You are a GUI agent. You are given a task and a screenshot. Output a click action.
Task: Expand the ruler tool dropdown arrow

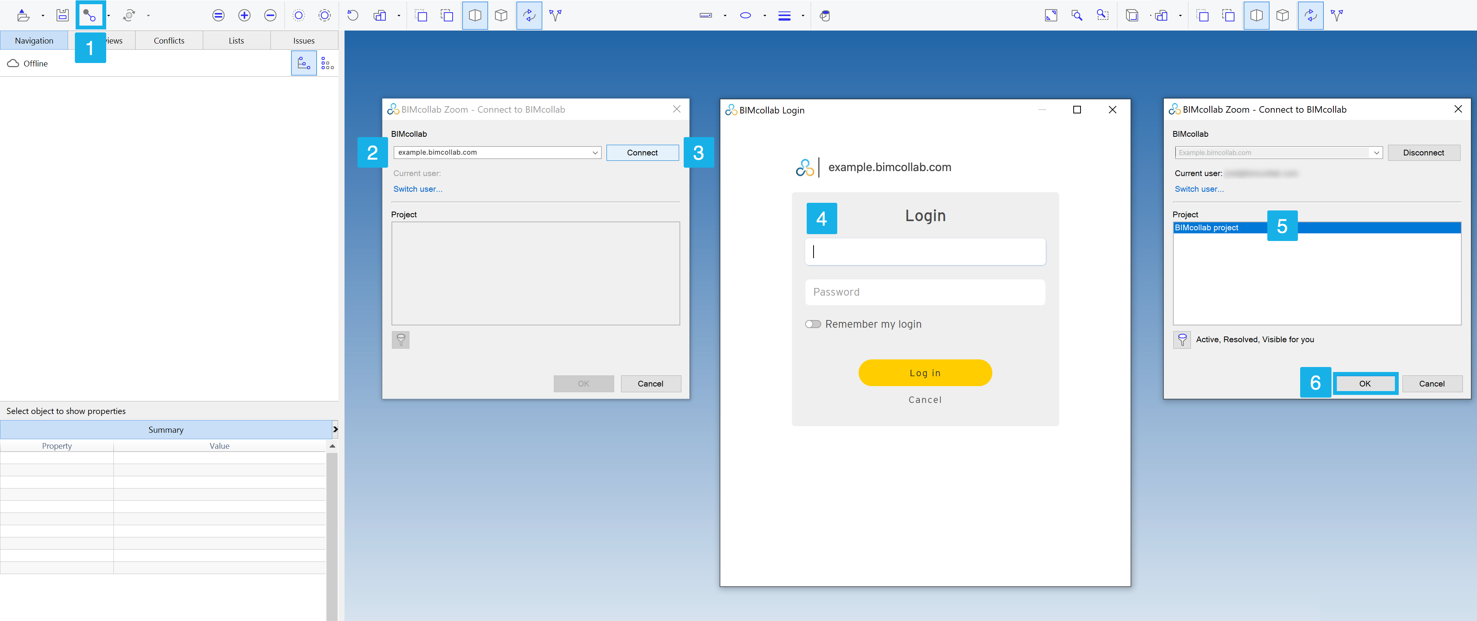[x=725, y=16]
